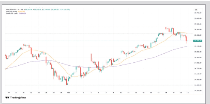Select the lowest red candle at the chart bottom
This screenshot has width=210, height=104.
[67, 81]
